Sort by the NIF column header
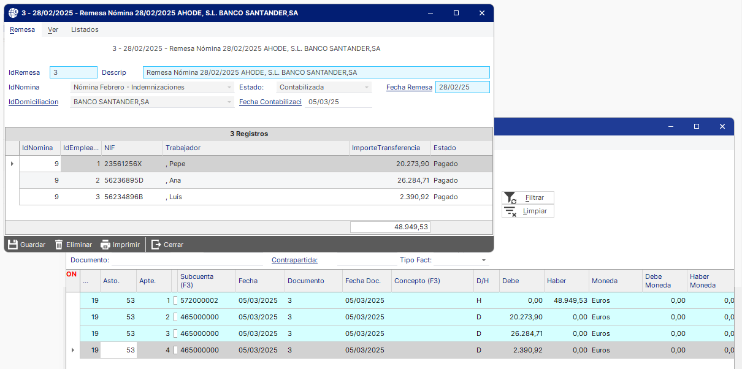Image resolution: width=742 pixels, height=369 pixels. pos(132,148)
